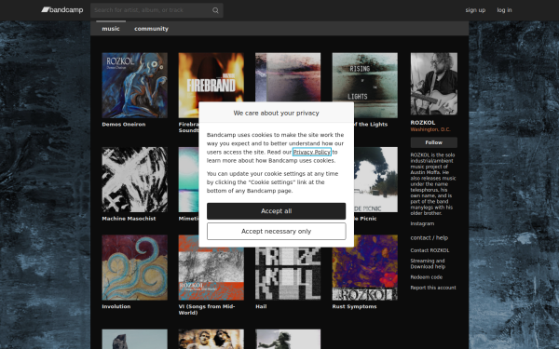This screenshot has width=559, height=349.
Task: Follow ROZKOL
Action: pyautogui.click(x=434, y=142)
